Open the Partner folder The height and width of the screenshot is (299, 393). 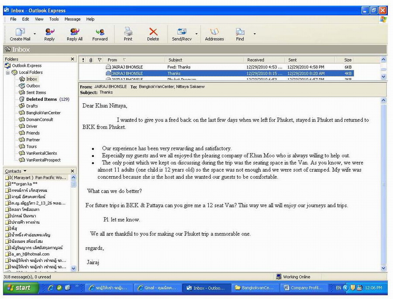(x=33, y=140)
